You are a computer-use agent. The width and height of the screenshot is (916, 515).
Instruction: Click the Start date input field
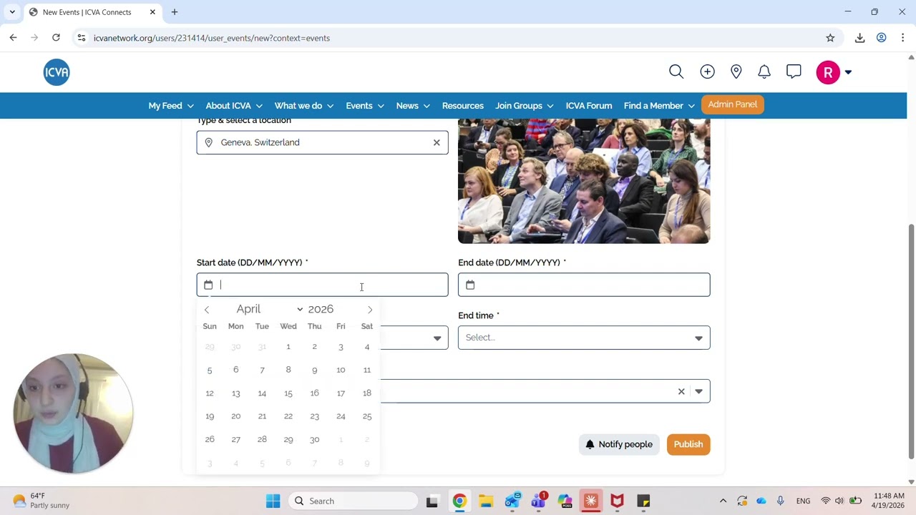click(323, 285)
